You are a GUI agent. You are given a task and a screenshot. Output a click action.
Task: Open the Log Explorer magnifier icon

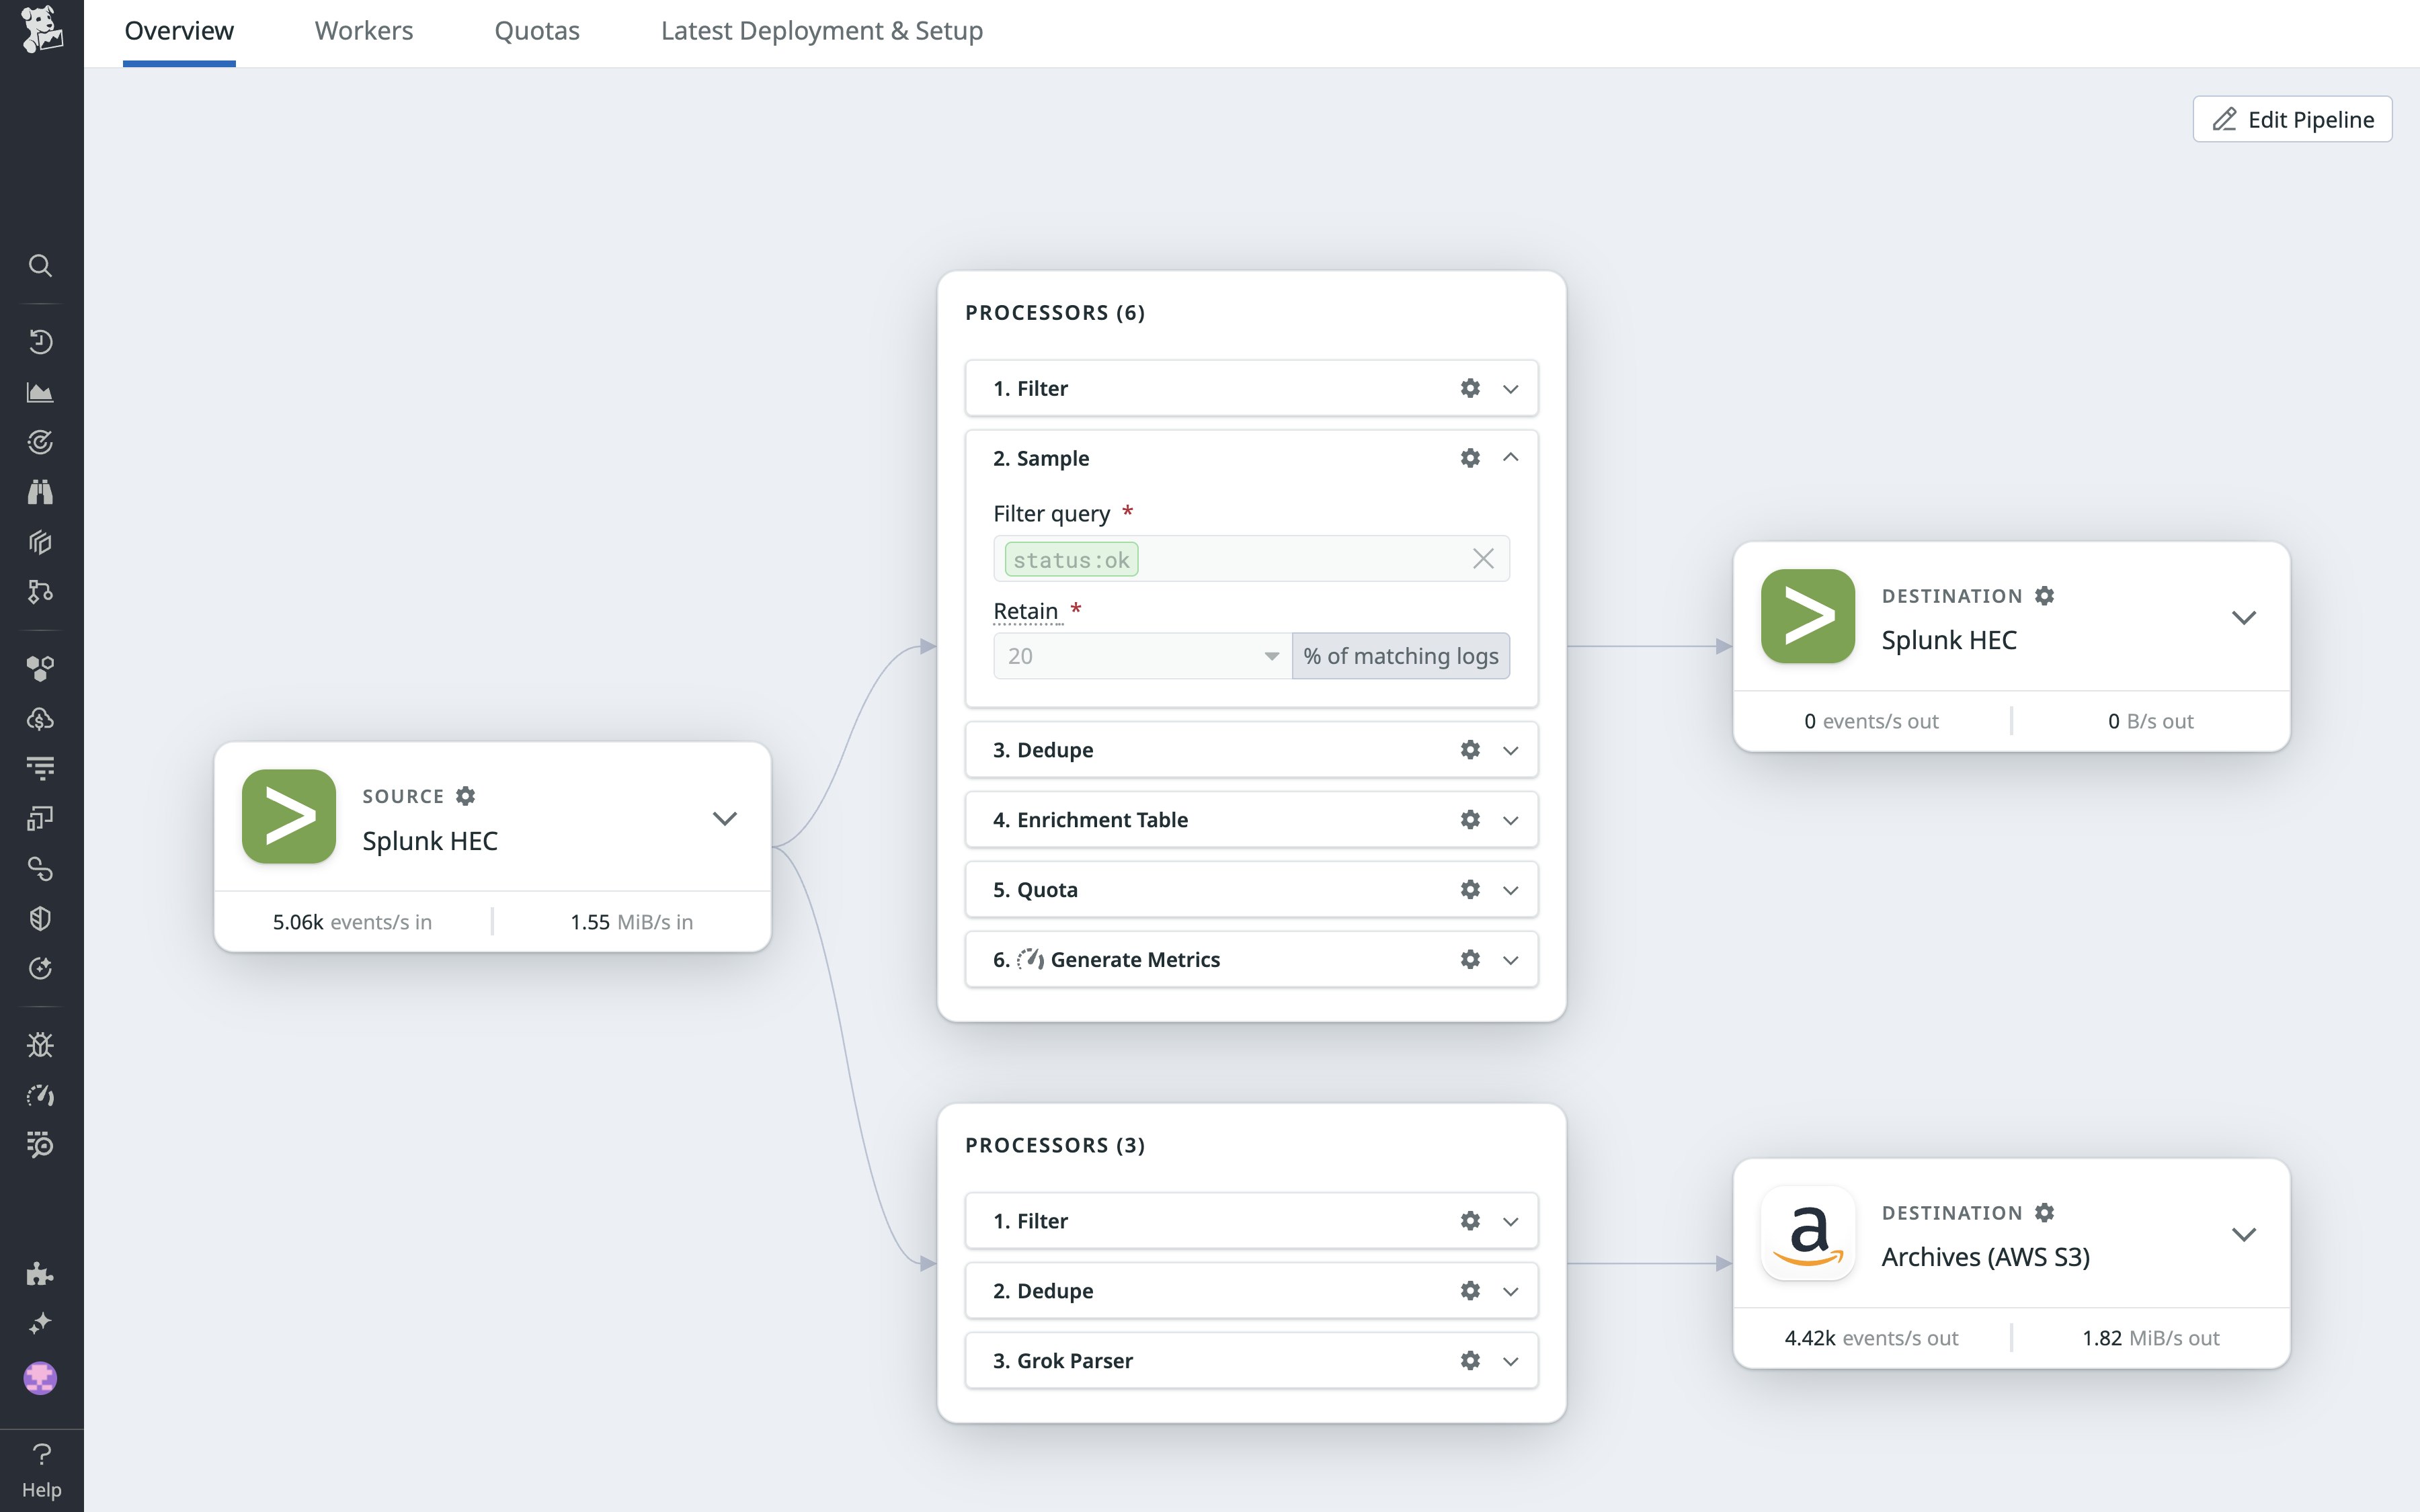coord(40,1144)
